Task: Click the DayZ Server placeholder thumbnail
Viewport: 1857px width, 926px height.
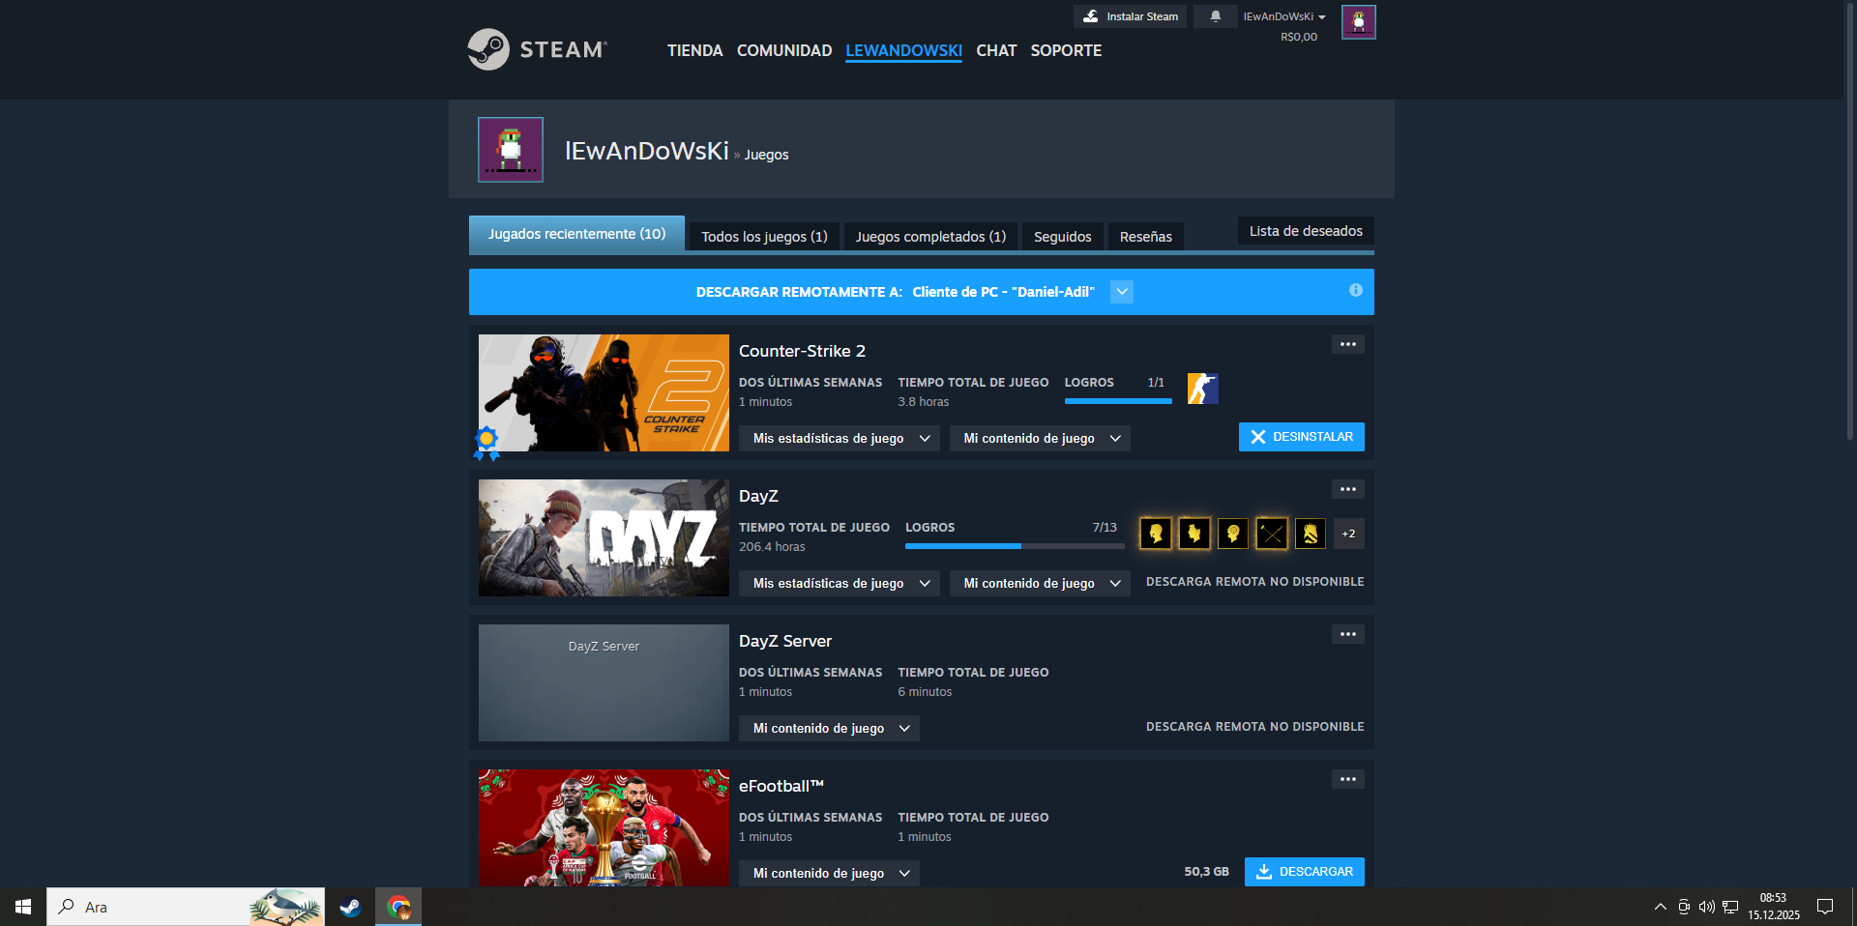Action: (604, 682)
